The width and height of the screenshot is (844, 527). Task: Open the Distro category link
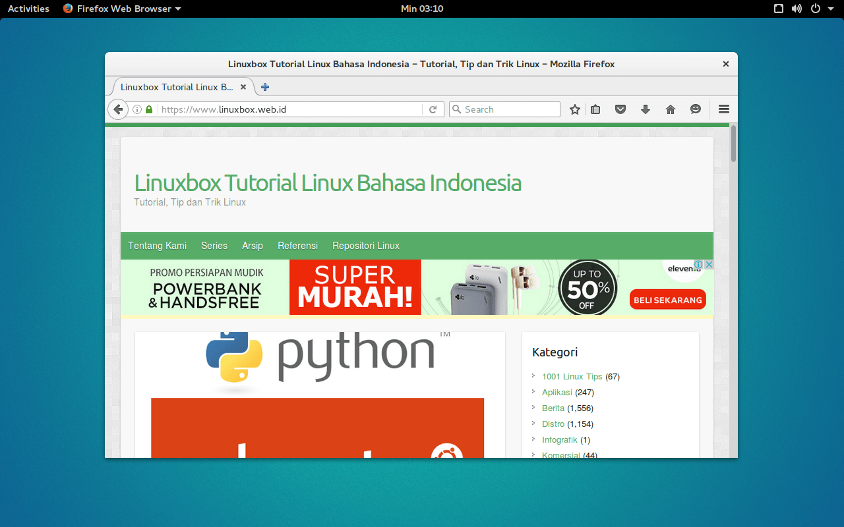553,424
